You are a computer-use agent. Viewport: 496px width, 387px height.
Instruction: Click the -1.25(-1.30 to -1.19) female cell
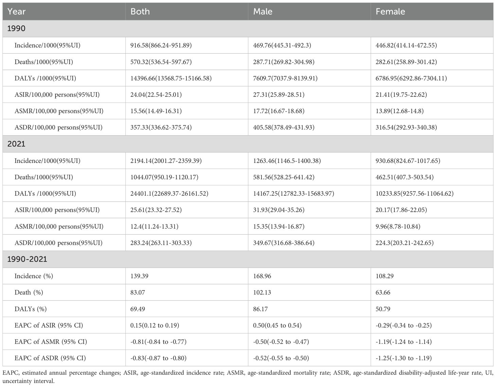click(x=404, y=358)
